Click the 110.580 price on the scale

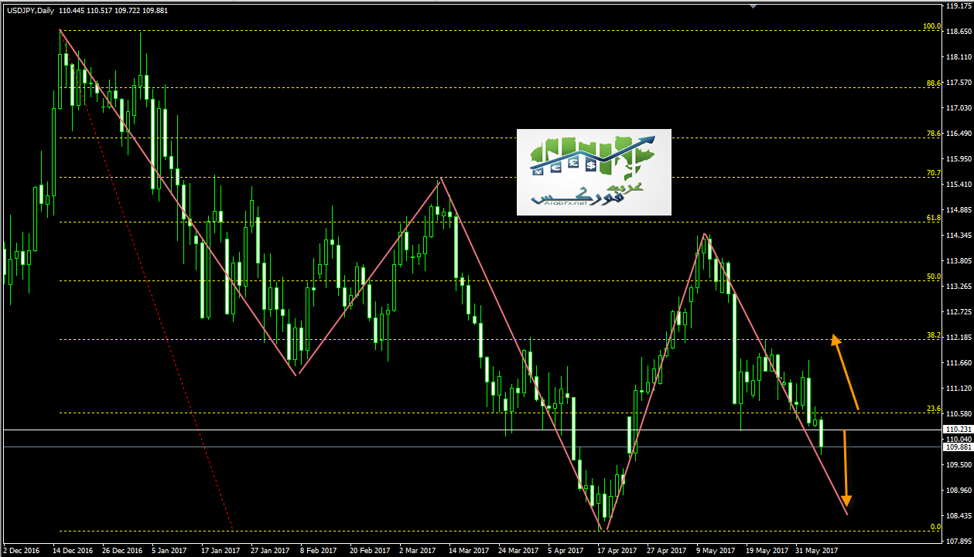coord(959,414)
